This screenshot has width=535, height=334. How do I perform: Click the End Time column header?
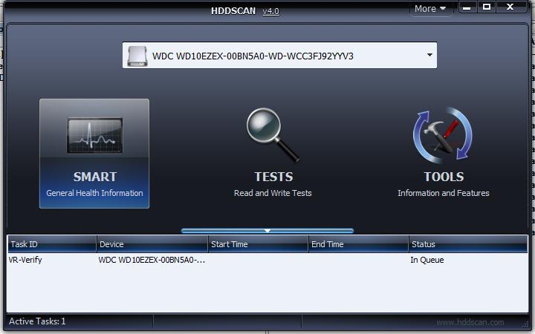[358, 244]
